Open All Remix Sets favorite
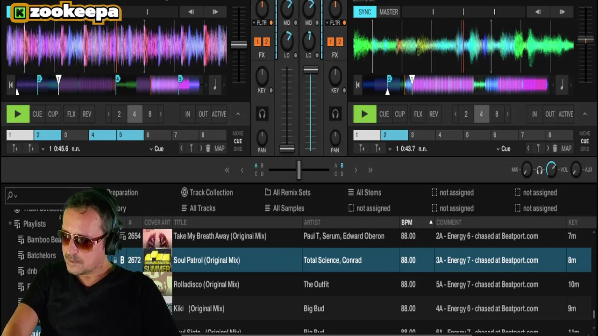The width and height of the screenshot is (598, 336). click(x=287, y=192)
